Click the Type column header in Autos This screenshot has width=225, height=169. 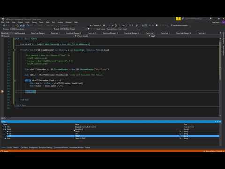click(x=186, y=124)
